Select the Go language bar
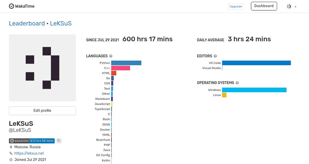Image resolution: width=309 pixels, height=164 pixels. (x=113, y=78)
